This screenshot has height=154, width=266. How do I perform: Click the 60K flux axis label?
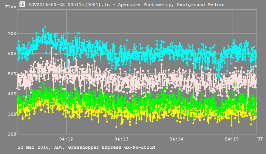point(12,53)
